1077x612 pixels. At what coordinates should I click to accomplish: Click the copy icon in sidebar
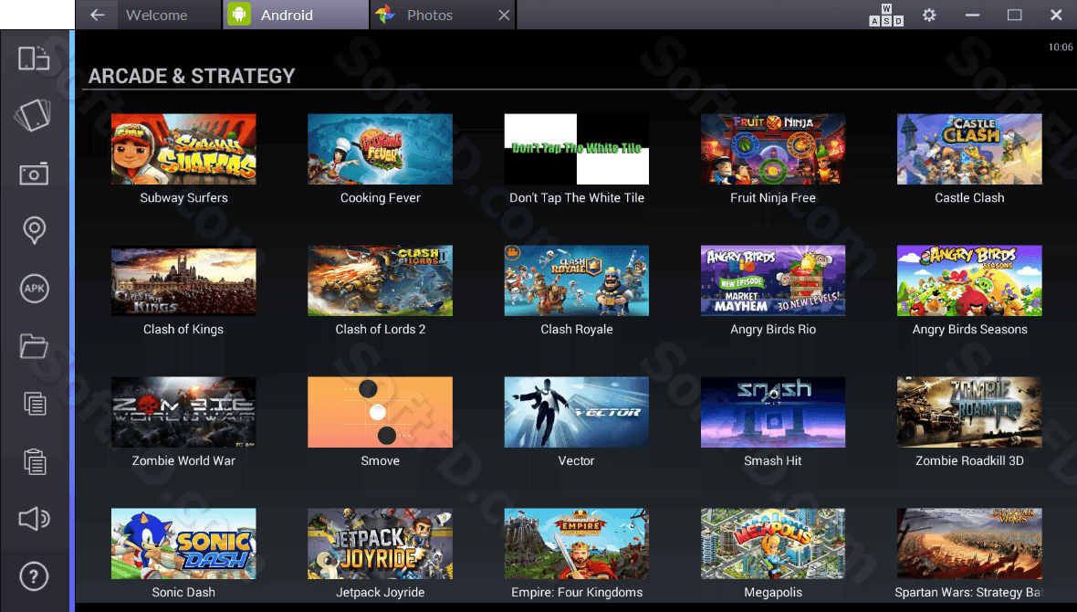tap(35, 404)
